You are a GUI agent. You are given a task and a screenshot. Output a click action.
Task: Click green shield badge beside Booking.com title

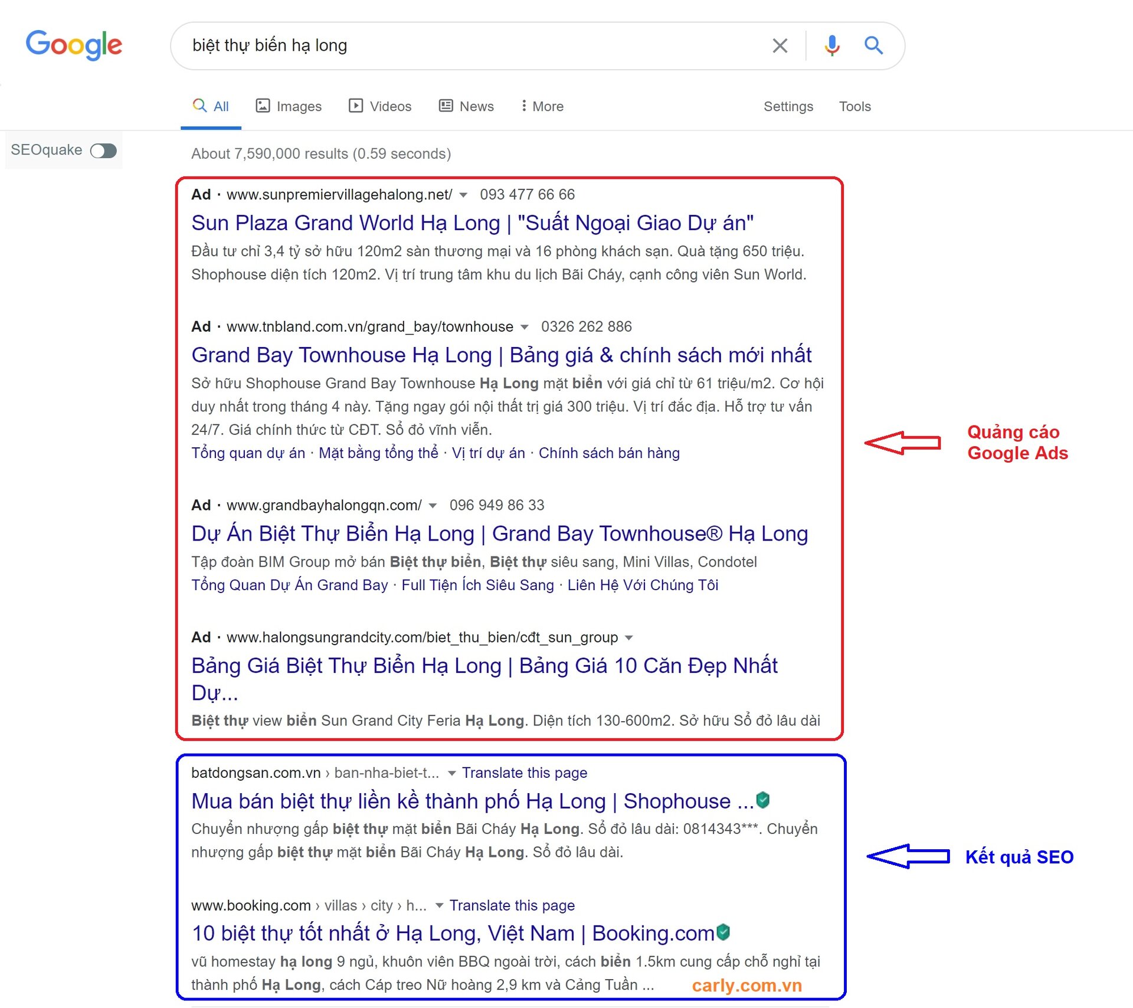point(723,932)
